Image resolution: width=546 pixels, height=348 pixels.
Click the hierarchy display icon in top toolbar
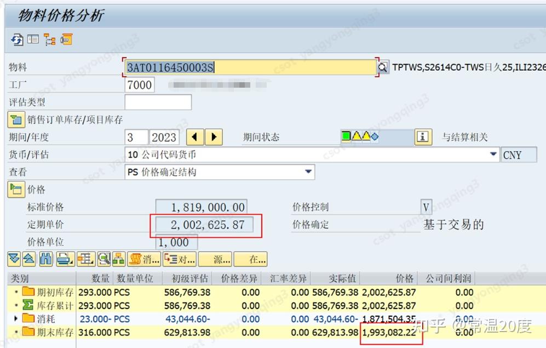point(49,39)
